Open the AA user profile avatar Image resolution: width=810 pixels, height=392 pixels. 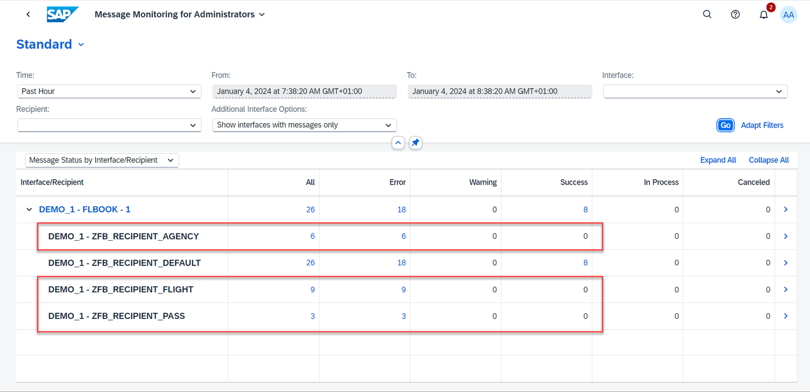[789, 15]
